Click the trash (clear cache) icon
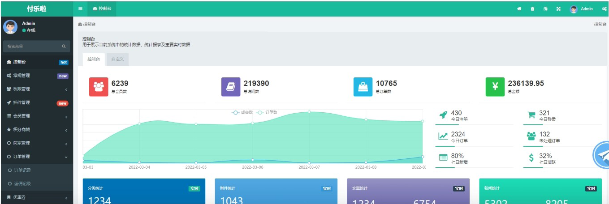 pyautogui.click(x=532, y=9)
